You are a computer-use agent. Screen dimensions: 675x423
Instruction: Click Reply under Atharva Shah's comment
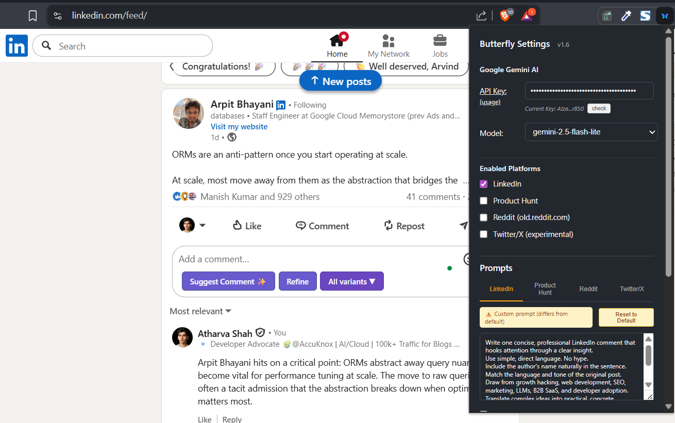(232, 419)
